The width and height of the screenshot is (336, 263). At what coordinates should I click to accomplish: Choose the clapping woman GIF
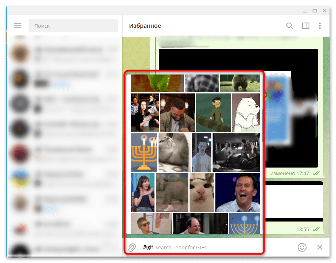pos(142,193)
